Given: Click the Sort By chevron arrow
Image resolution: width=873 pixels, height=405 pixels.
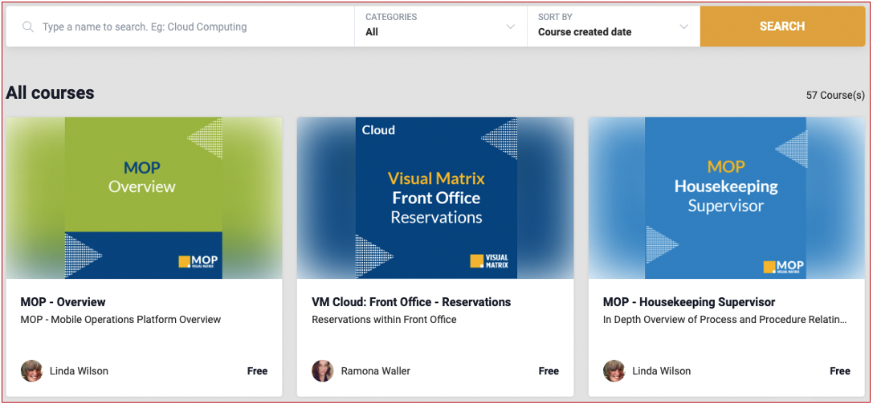Looking at the screenshot, I should [x=683, y=27].
